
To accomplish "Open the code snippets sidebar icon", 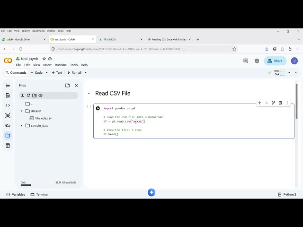I will pyautogui.click(x=8, y=105).
